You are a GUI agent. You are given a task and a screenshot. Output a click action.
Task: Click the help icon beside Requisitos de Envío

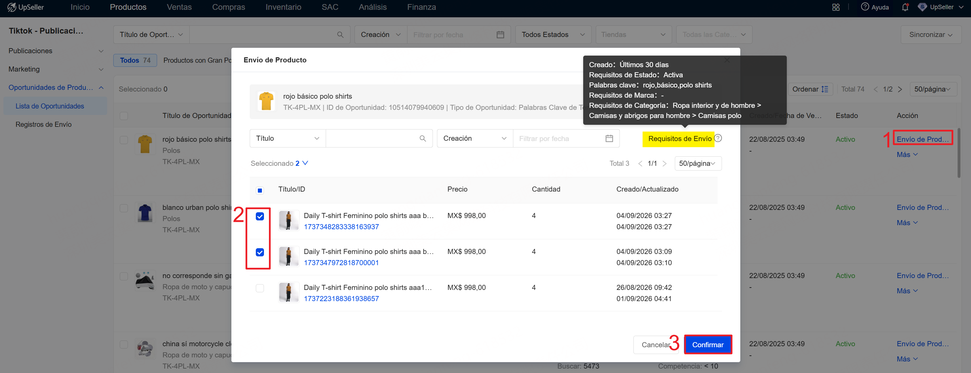(719, 138)
